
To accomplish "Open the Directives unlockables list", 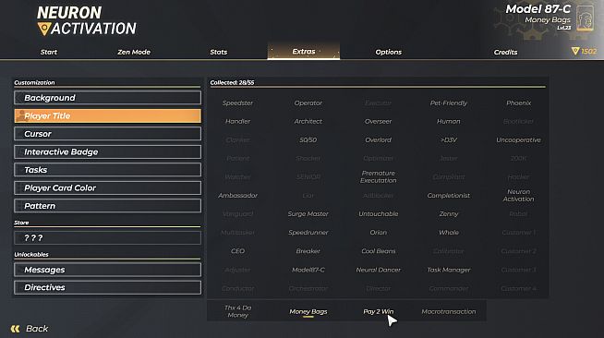I will (107, 287).
